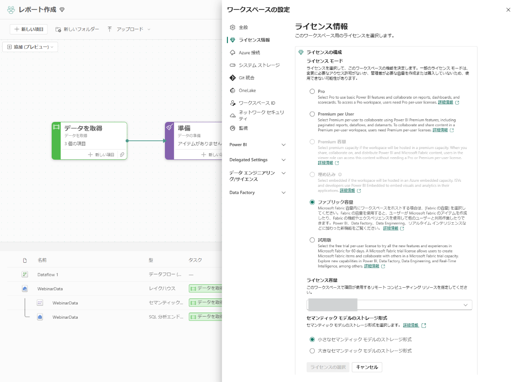515x382 pixels.
Task: Click the システム ストレージ drive icon
Action: point(233,65)
